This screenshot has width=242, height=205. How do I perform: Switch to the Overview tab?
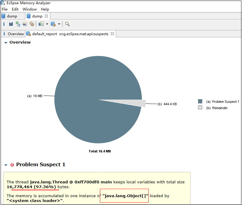pyautogui.click(x=13, y=34)
